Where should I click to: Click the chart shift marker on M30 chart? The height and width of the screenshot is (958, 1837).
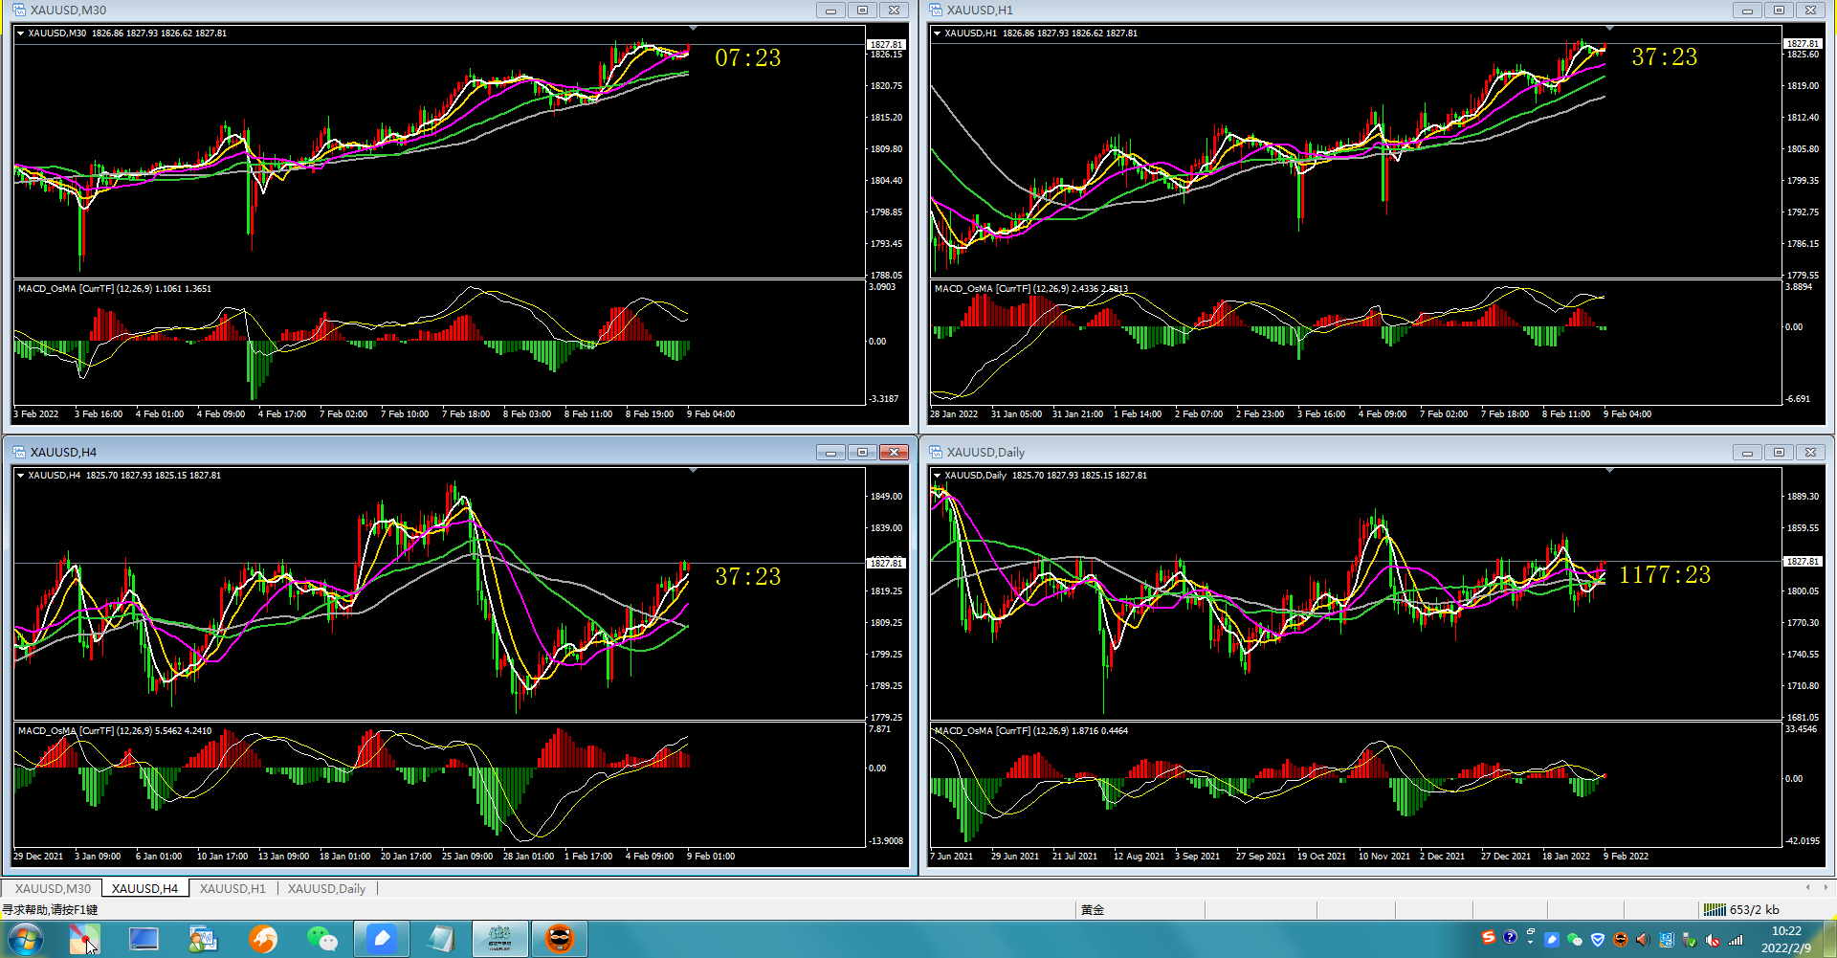[x=693, y=29]
